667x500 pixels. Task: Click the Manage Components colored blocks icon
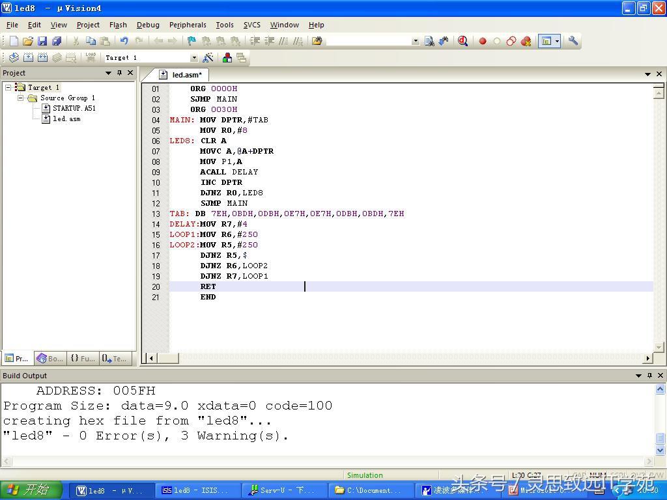tap(227, 58)
